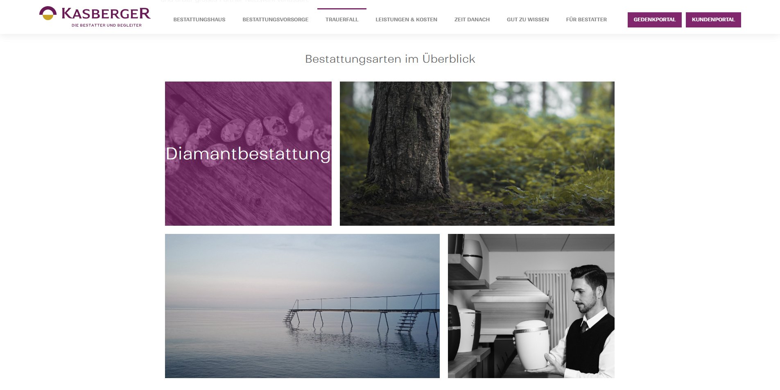Open the Diamantbestattung tile
Viewport: 780px width, 390px height.
pos(248,154)
